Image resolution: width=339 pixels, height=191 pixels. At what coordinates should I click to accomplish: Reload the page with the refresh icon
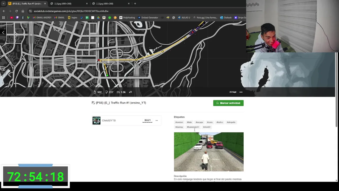[x=16, y=11]
